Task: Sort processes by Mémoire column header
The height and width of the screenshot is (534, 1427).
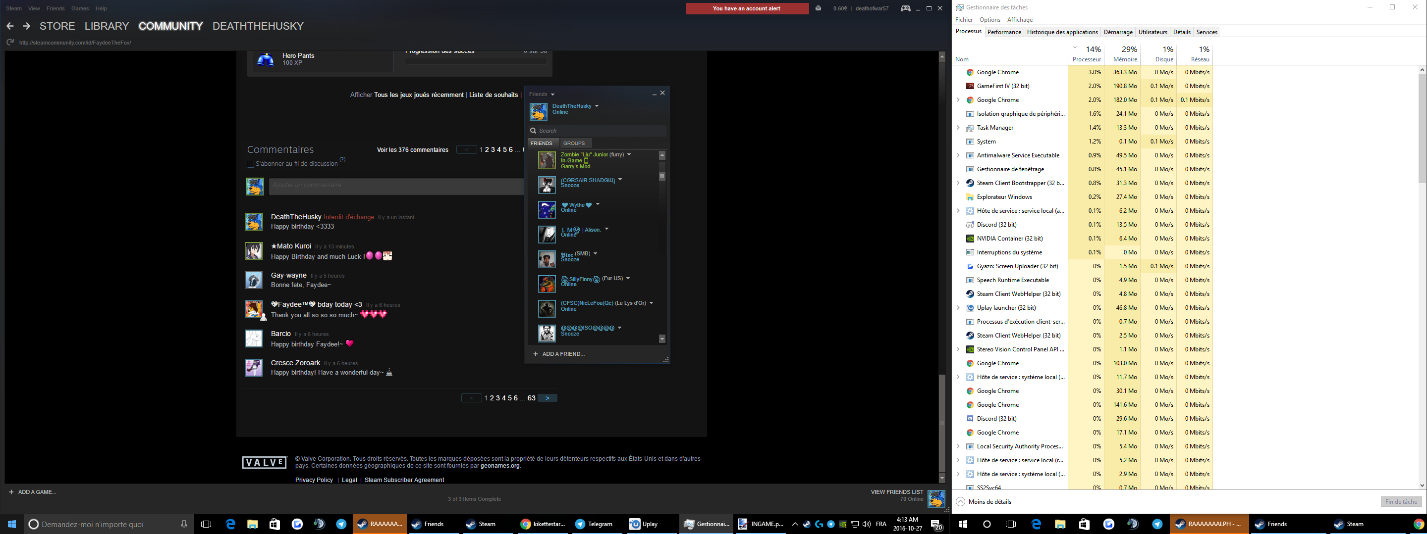Action: [1122, 54]
